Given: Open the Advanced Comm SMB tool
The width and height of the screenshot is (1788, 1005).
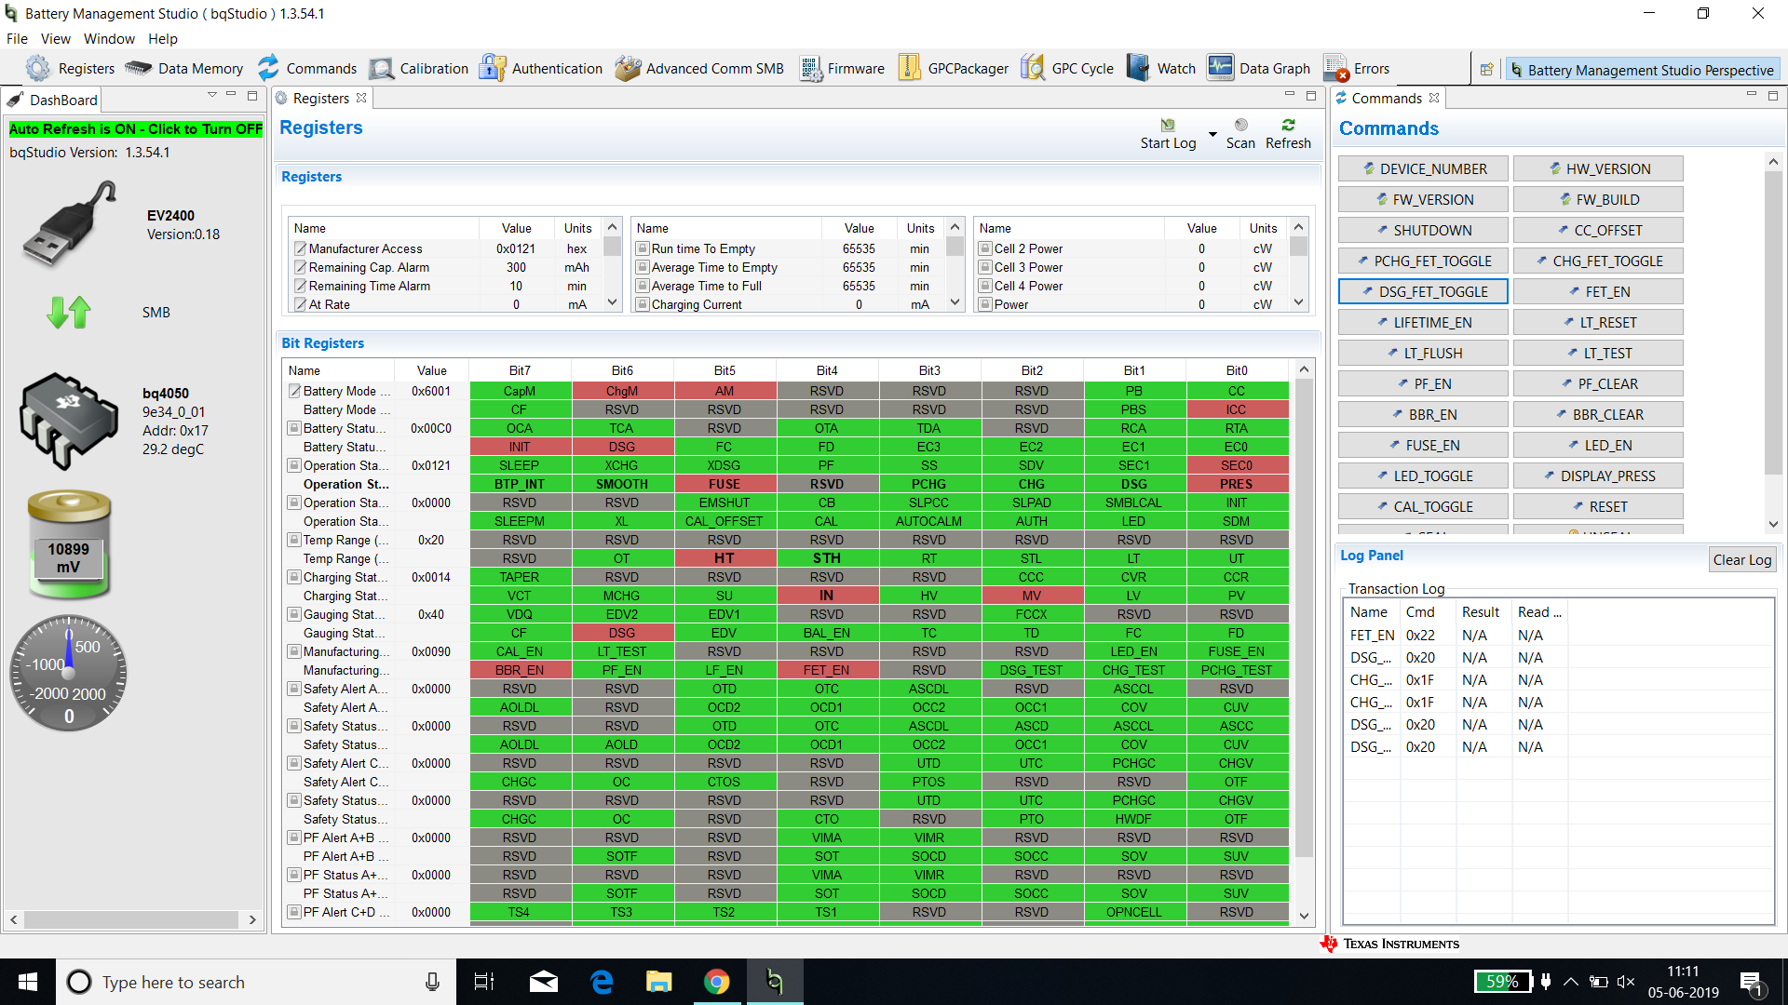Looking at the screenshot, I should pyautogui.click(x=698, y=68).
